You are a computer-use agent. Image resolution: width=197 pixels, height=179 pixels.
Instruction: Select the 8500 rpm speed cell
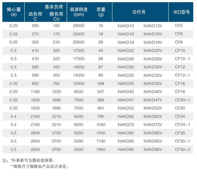click(79, 92)
